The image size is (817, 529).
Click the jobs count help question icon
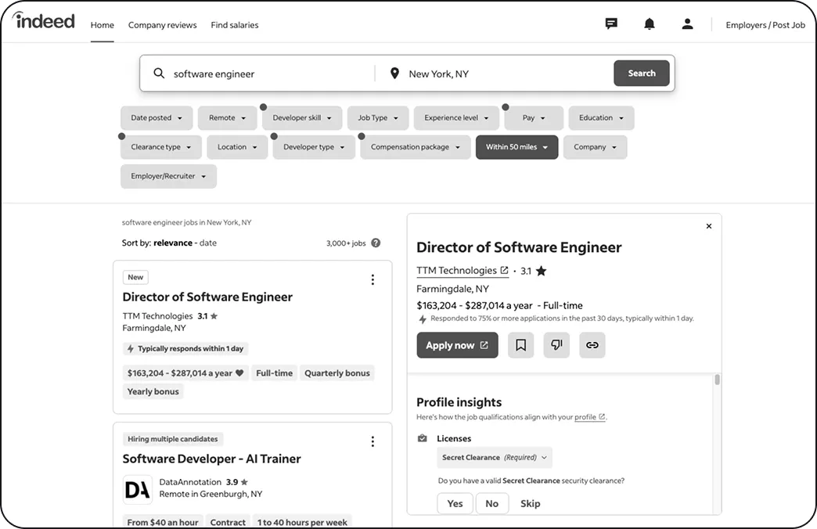click(x=376, y=243)
